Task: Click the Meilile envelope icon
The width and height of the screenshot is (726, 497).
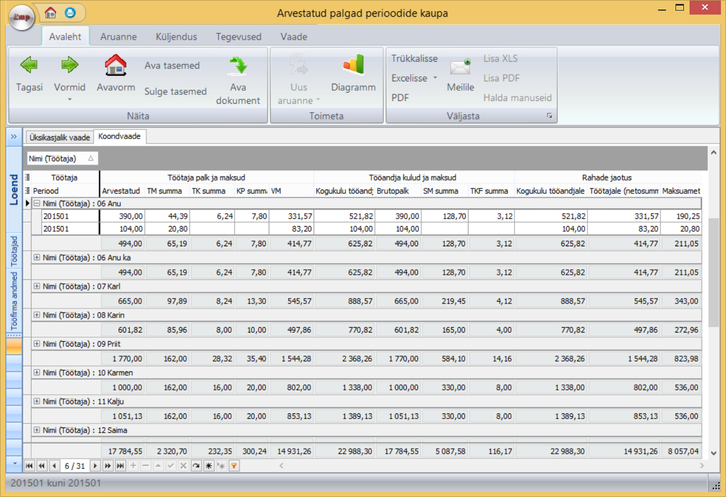Action: click(460, 68)
